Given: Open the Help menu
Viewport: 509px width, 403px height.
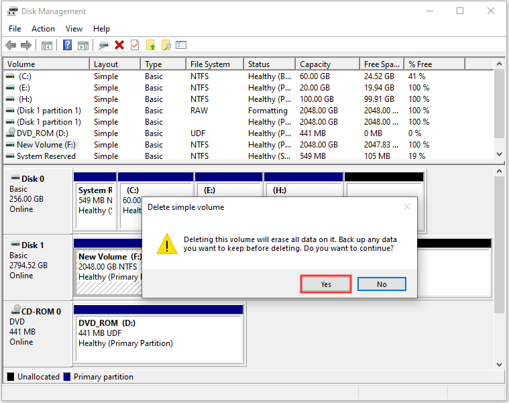Looking at the screenshot, I should tap(101, 29).
